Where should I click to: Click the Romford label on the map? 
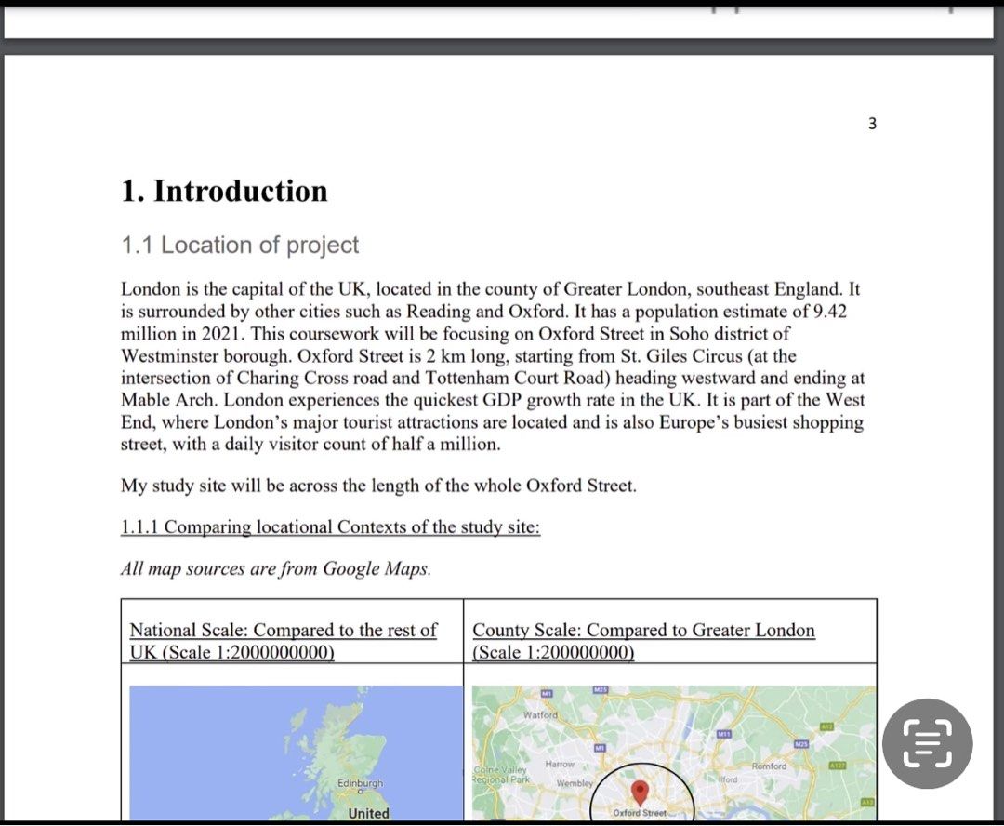tap(770, 766)
